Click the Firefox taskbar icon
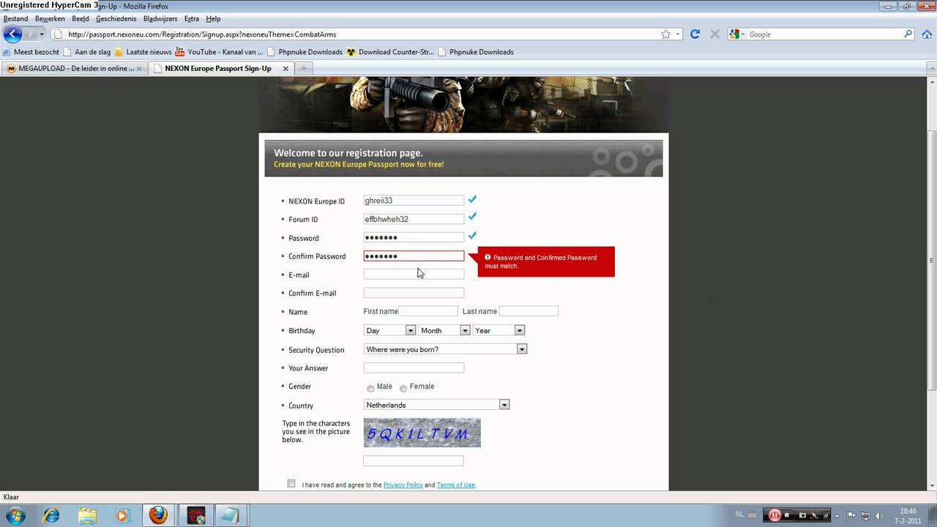The height and width of the screenshot is (527, 937). (x=158, y=515)
